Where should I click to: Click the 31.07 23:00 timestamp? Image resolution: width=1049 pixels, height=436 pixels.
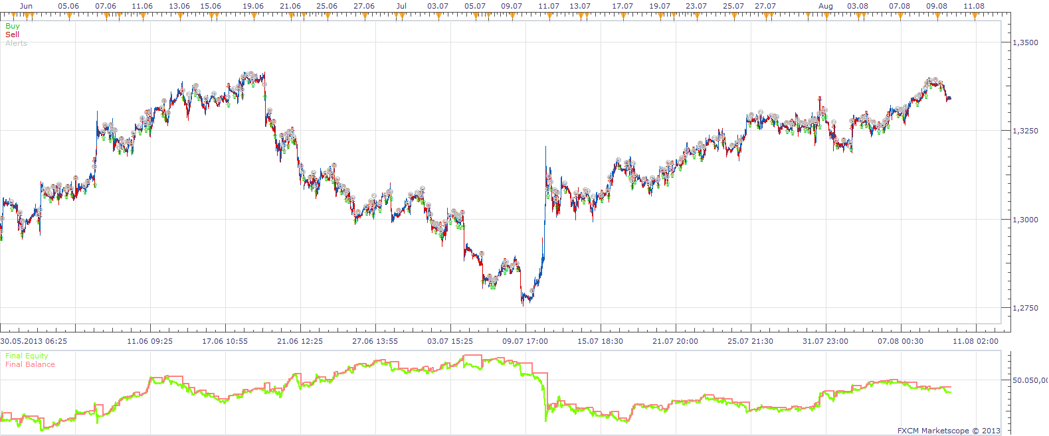click(826, 341)
